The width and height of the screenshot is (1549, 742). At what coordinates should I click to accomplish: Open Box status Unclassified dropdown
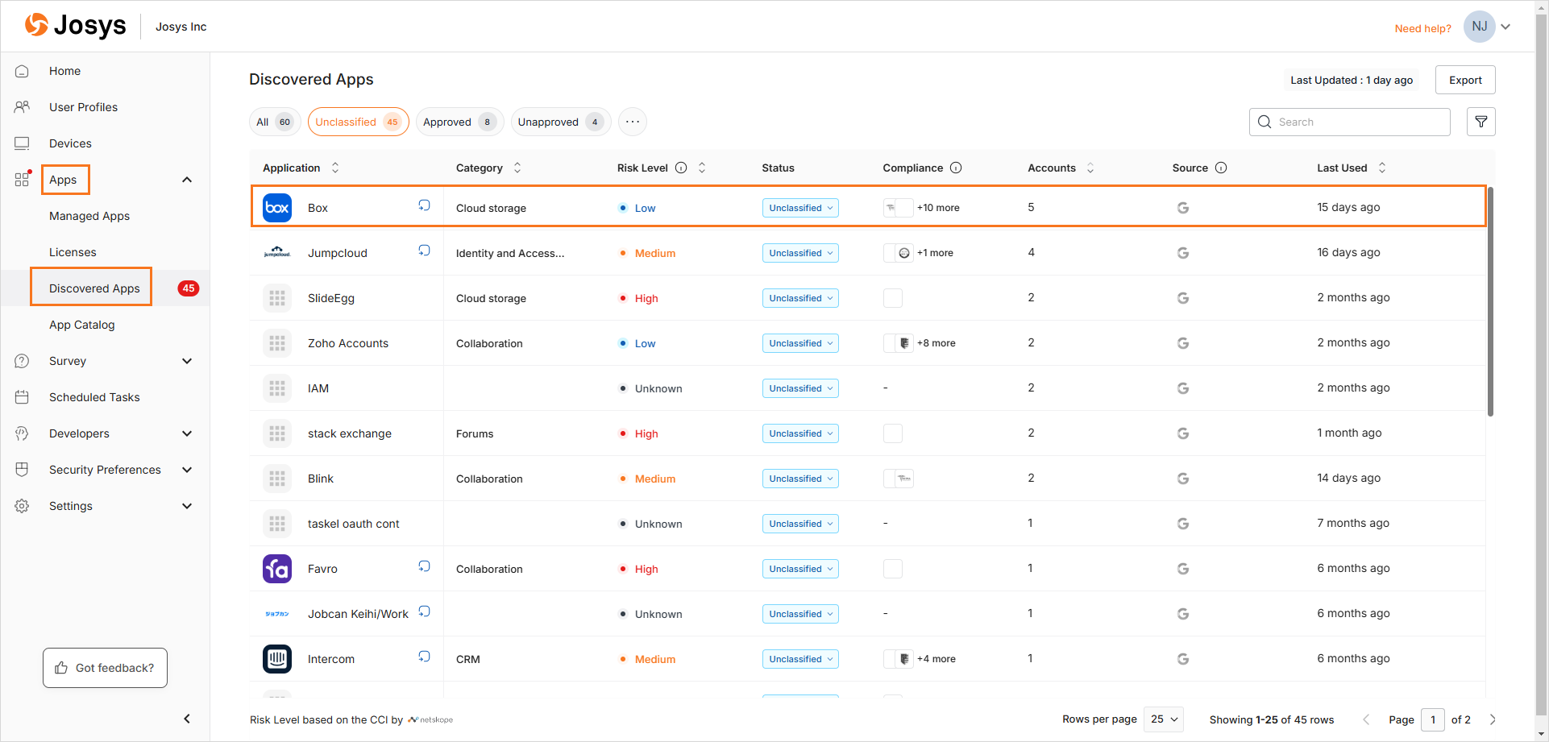800,208
